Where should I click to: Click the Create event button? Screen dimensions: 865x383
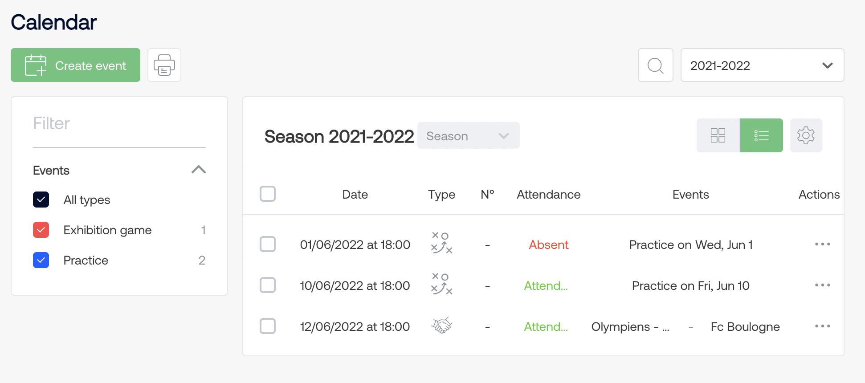point(75,65)
